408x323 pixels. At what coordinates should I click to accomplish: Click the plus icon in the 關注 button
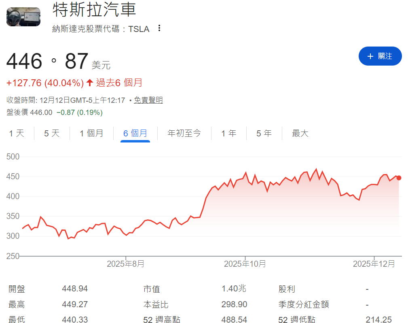[371, 56]
